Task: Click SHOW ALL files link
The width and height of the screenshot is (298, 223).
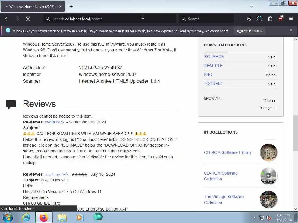Action: coord(212,99)
